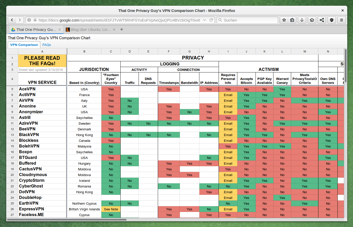Click the yellow See Note cell for ExpressVPN
The image size is (353, 227).
pos(111,209)
